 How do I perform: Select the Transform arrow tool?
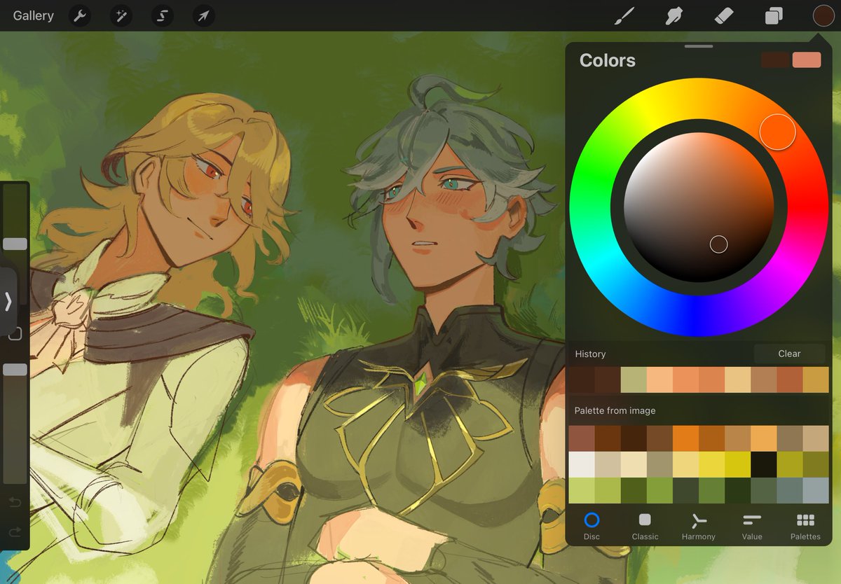tap(203, 15)
